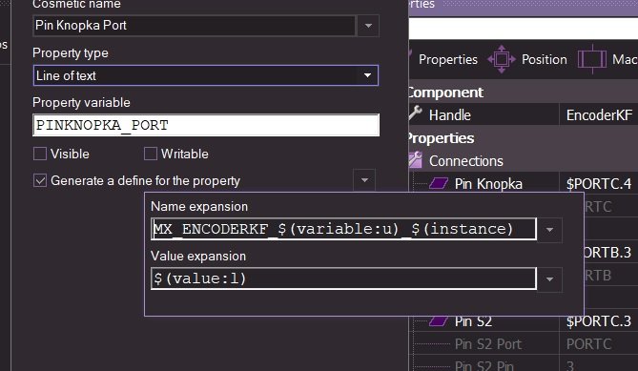This screenshot has width=638, height=371.
Task: Collapse the define expansion panel arrow
Action: tap(364, 180)
